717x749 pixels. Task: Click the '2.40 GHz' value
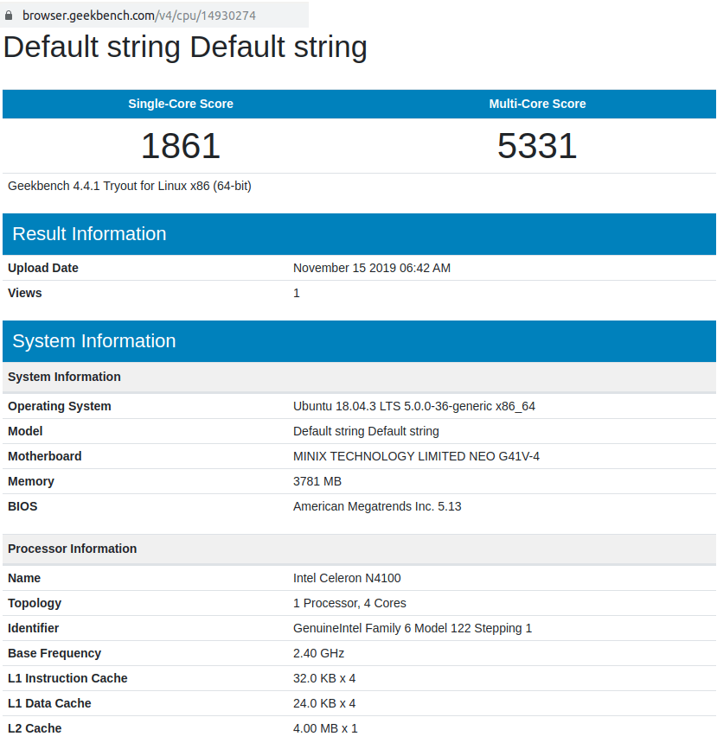tap(318, 653)
